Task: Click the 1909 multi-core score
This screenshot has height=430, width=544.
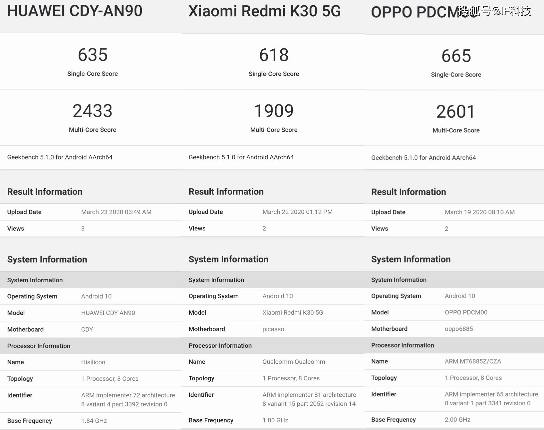Action: click(274, 111)
